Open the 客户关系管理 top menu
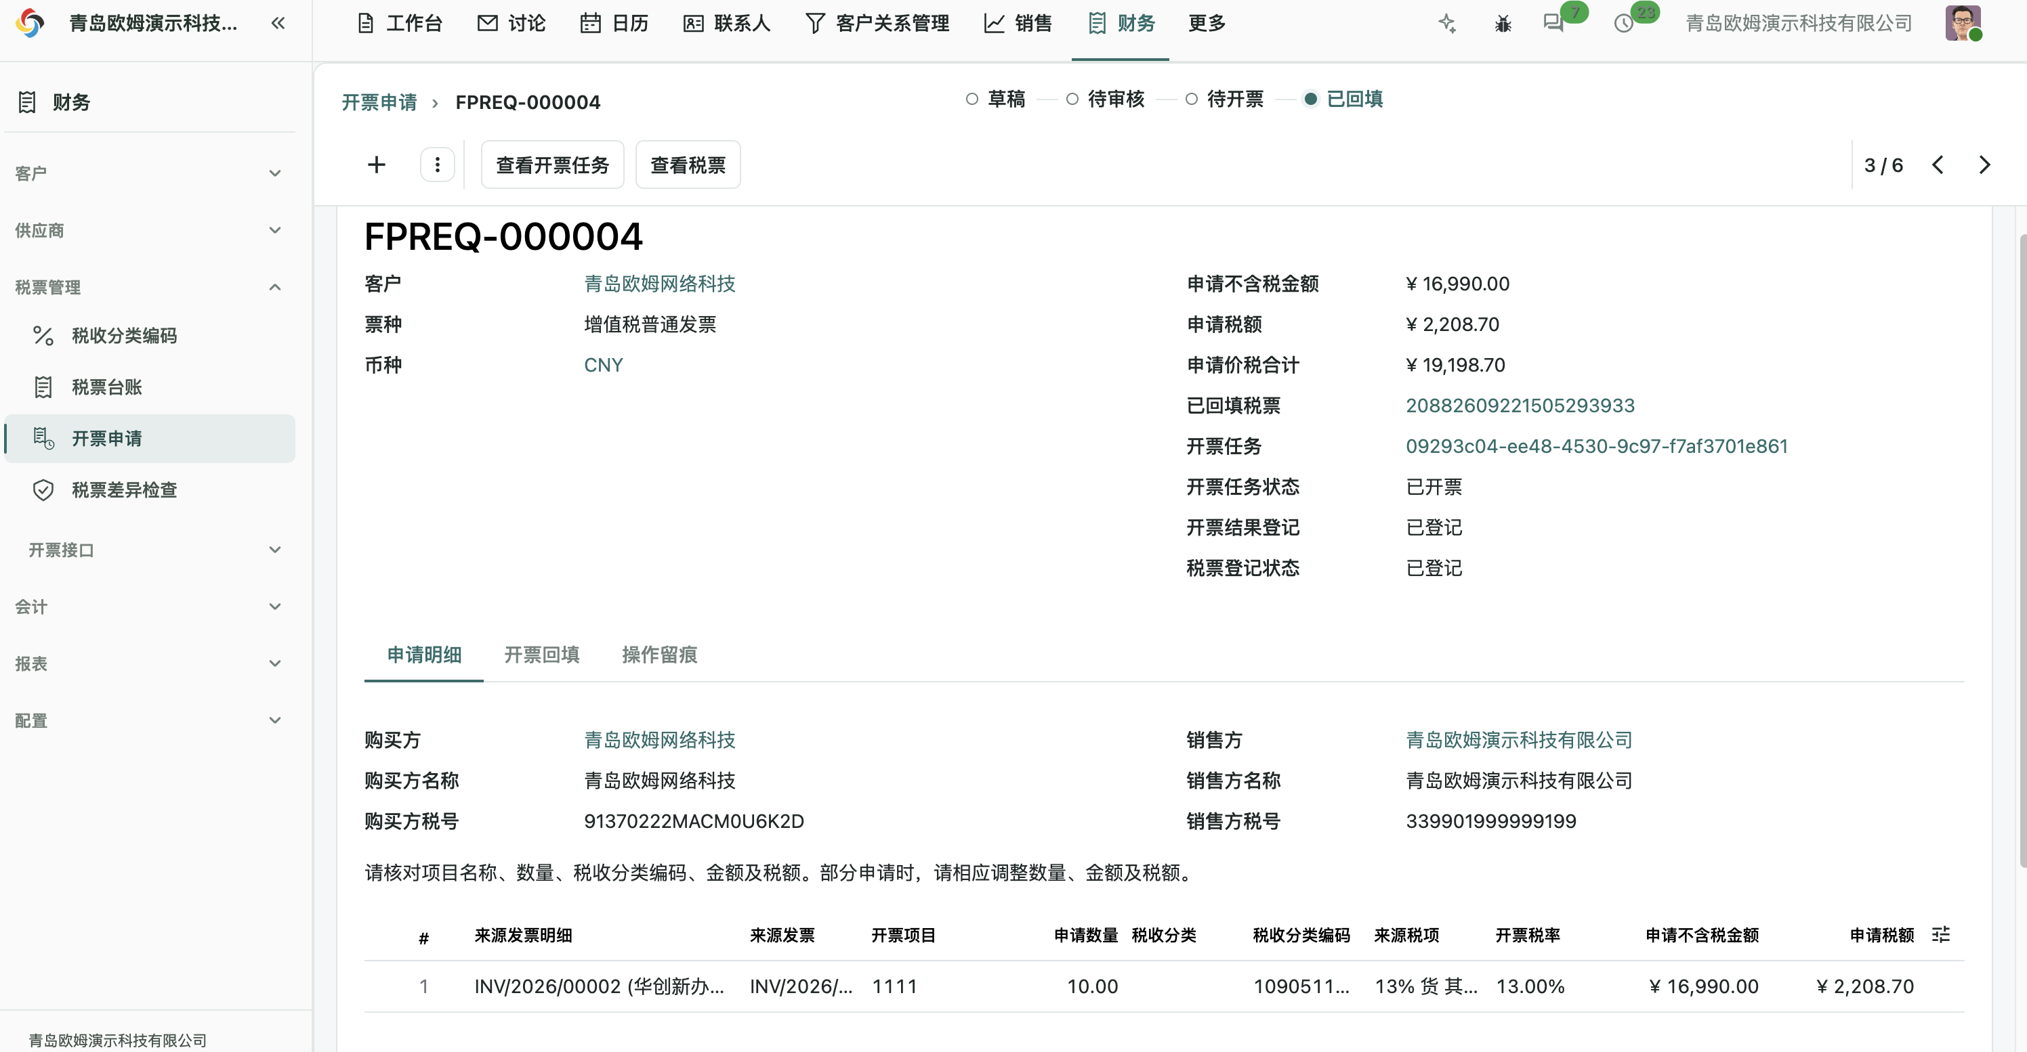2027x1052 pixels. point(877,24)
